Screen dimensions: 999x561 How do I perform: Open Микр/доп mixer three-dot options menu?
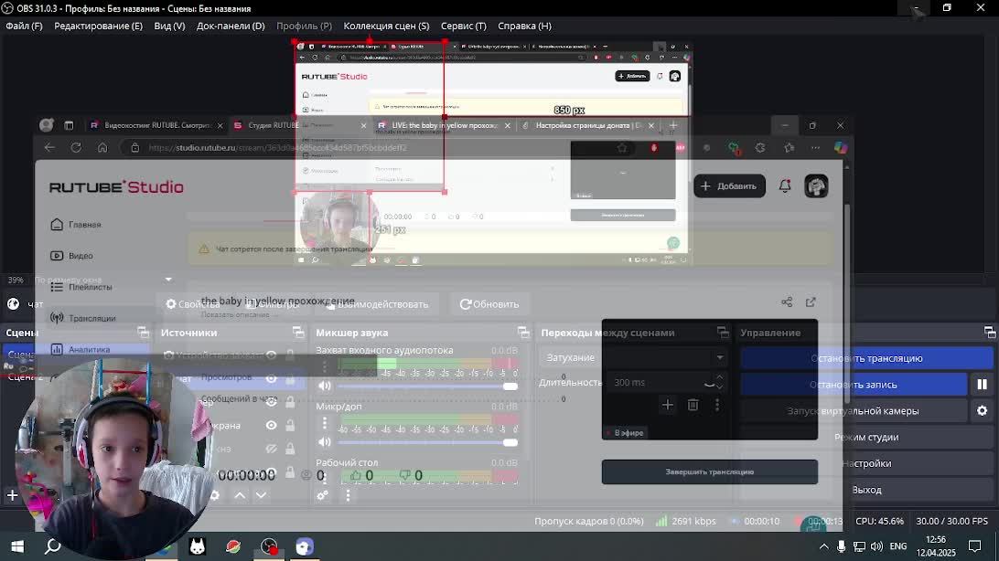coord(324,422)
